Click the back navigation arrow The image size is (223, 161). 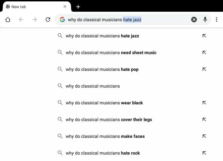(x=21, y=20)
